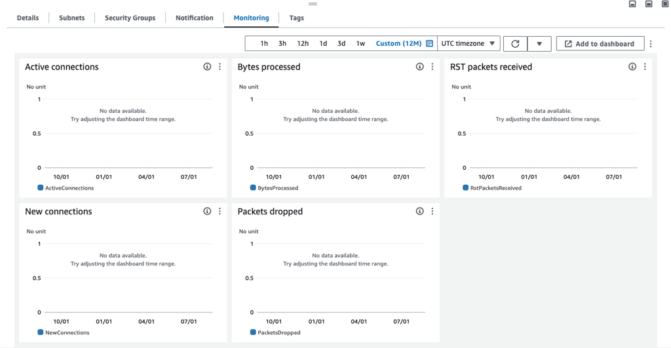Viewport: 671px width, 348px height.
Task: Expand panel to full height layout icon
Action: click(x=665, y=4)
